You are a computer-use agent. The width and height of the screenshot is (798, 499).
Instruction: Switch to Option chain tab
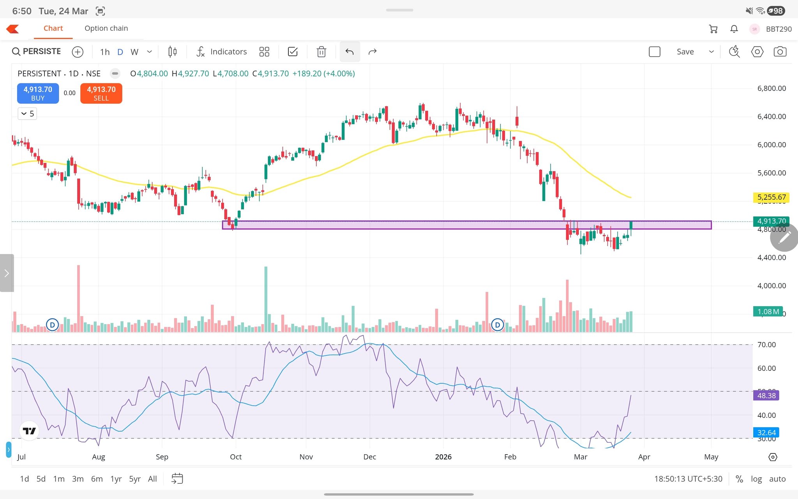pos(106,28)
